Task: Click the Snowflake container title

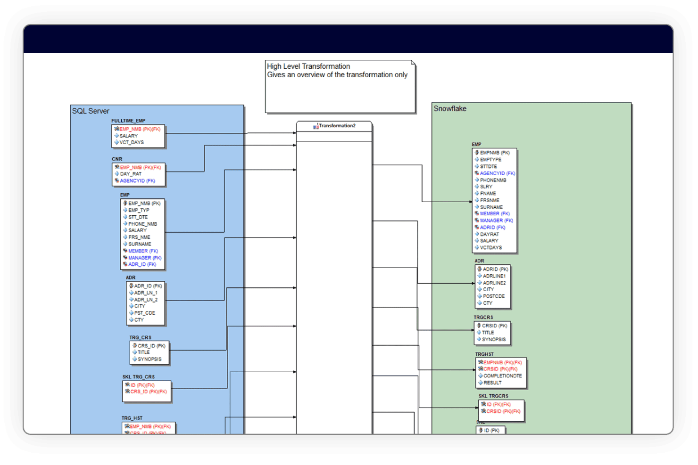Action: [x=450, y=109]
